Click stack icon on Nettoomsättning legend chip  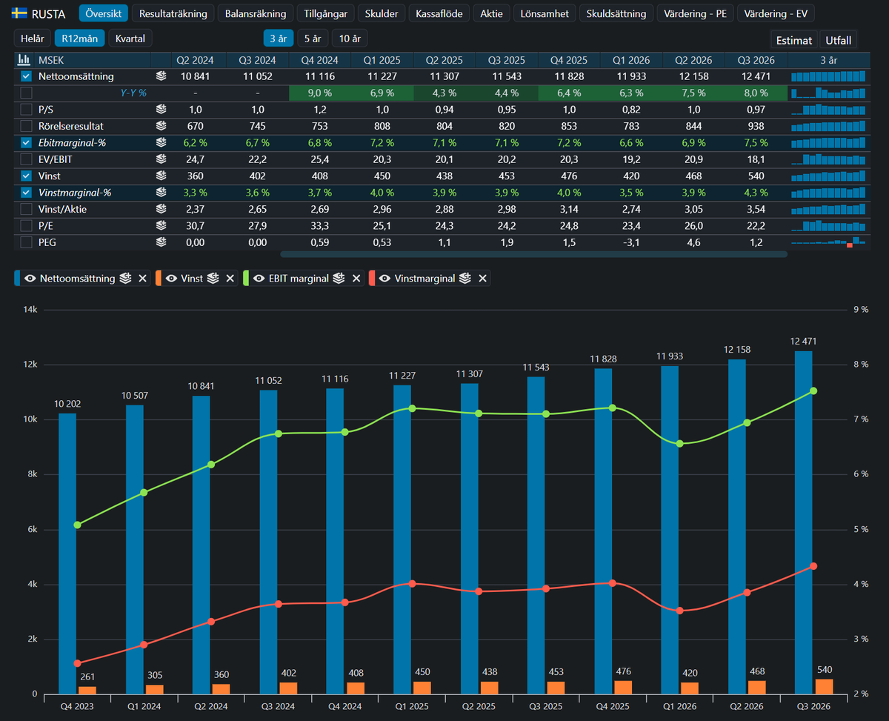126,279
